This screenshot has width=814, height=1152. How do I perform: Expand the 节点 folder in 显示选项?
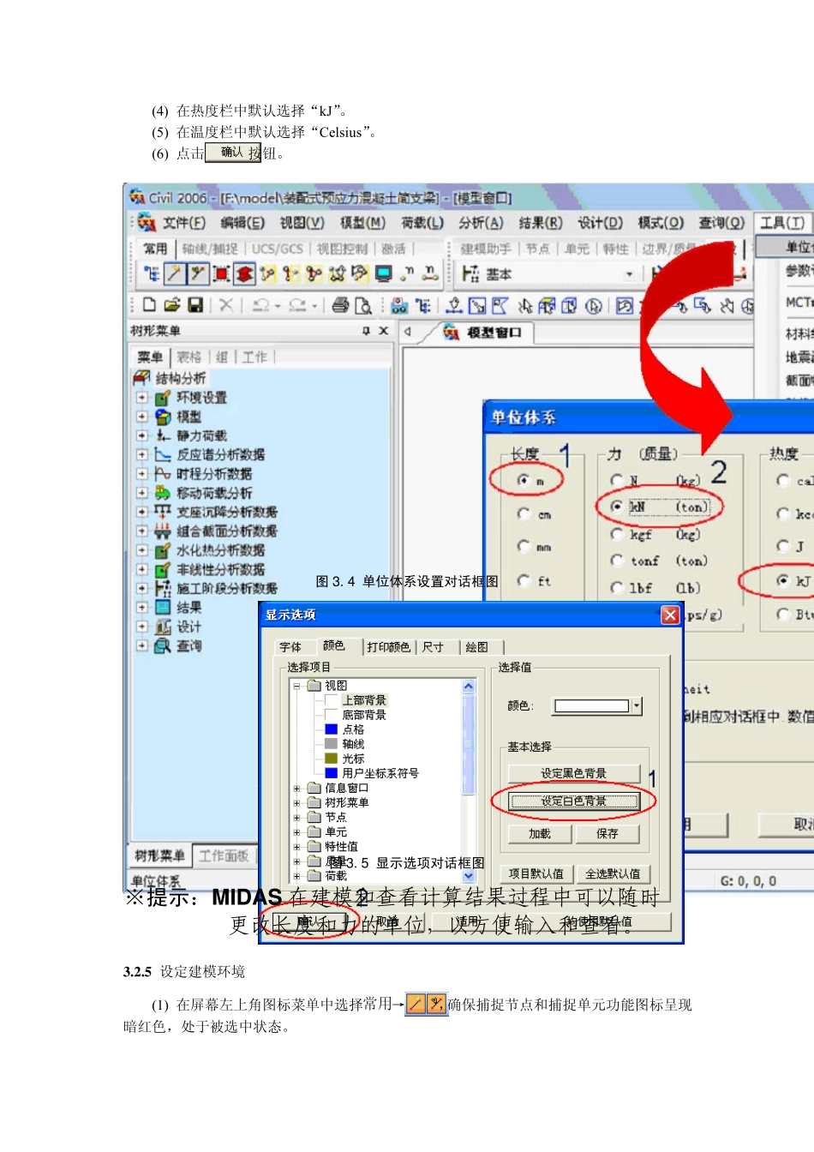click(296, 818)
